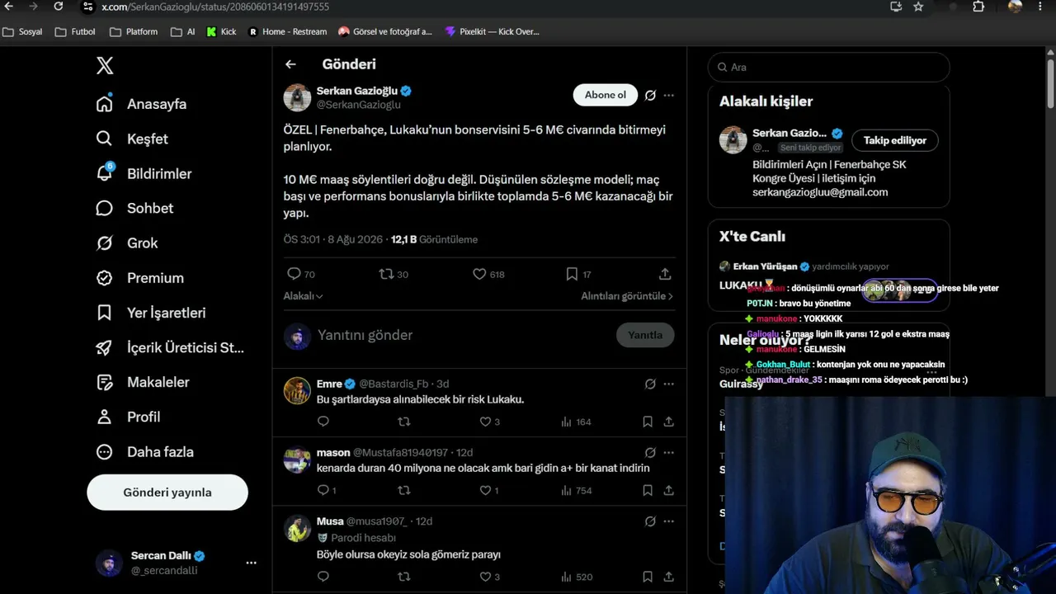Click the Grok icon on Musa's reply

coord(650,521)
